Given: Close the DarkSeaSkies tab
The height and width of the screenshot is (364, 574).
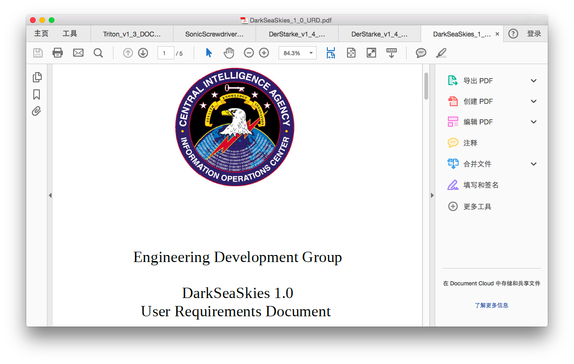Looking at the screenshot, I should click(x=497, y=34).
